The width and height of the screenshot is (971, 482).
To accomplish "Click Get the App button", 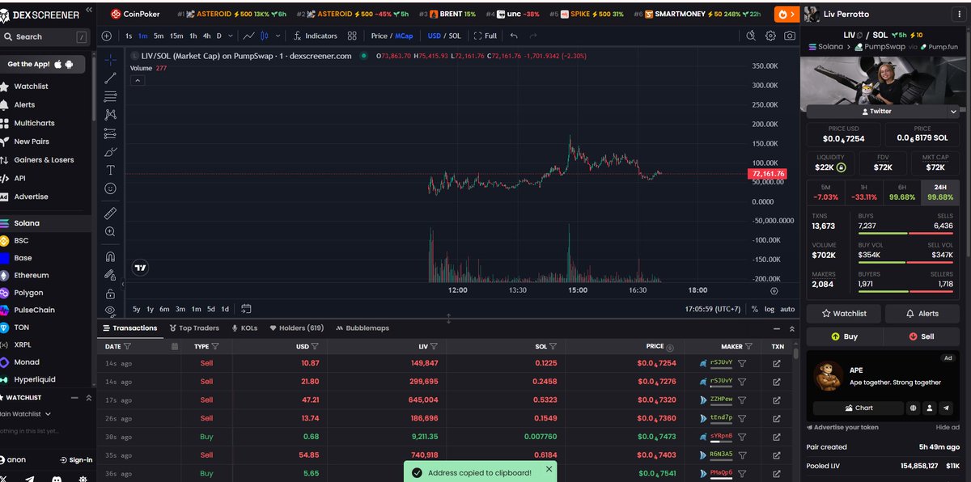I will pyautogui.click(x=40, y=64).
